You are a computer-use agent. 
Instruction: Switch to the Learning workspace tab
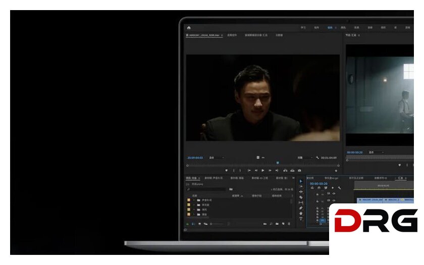303,28
